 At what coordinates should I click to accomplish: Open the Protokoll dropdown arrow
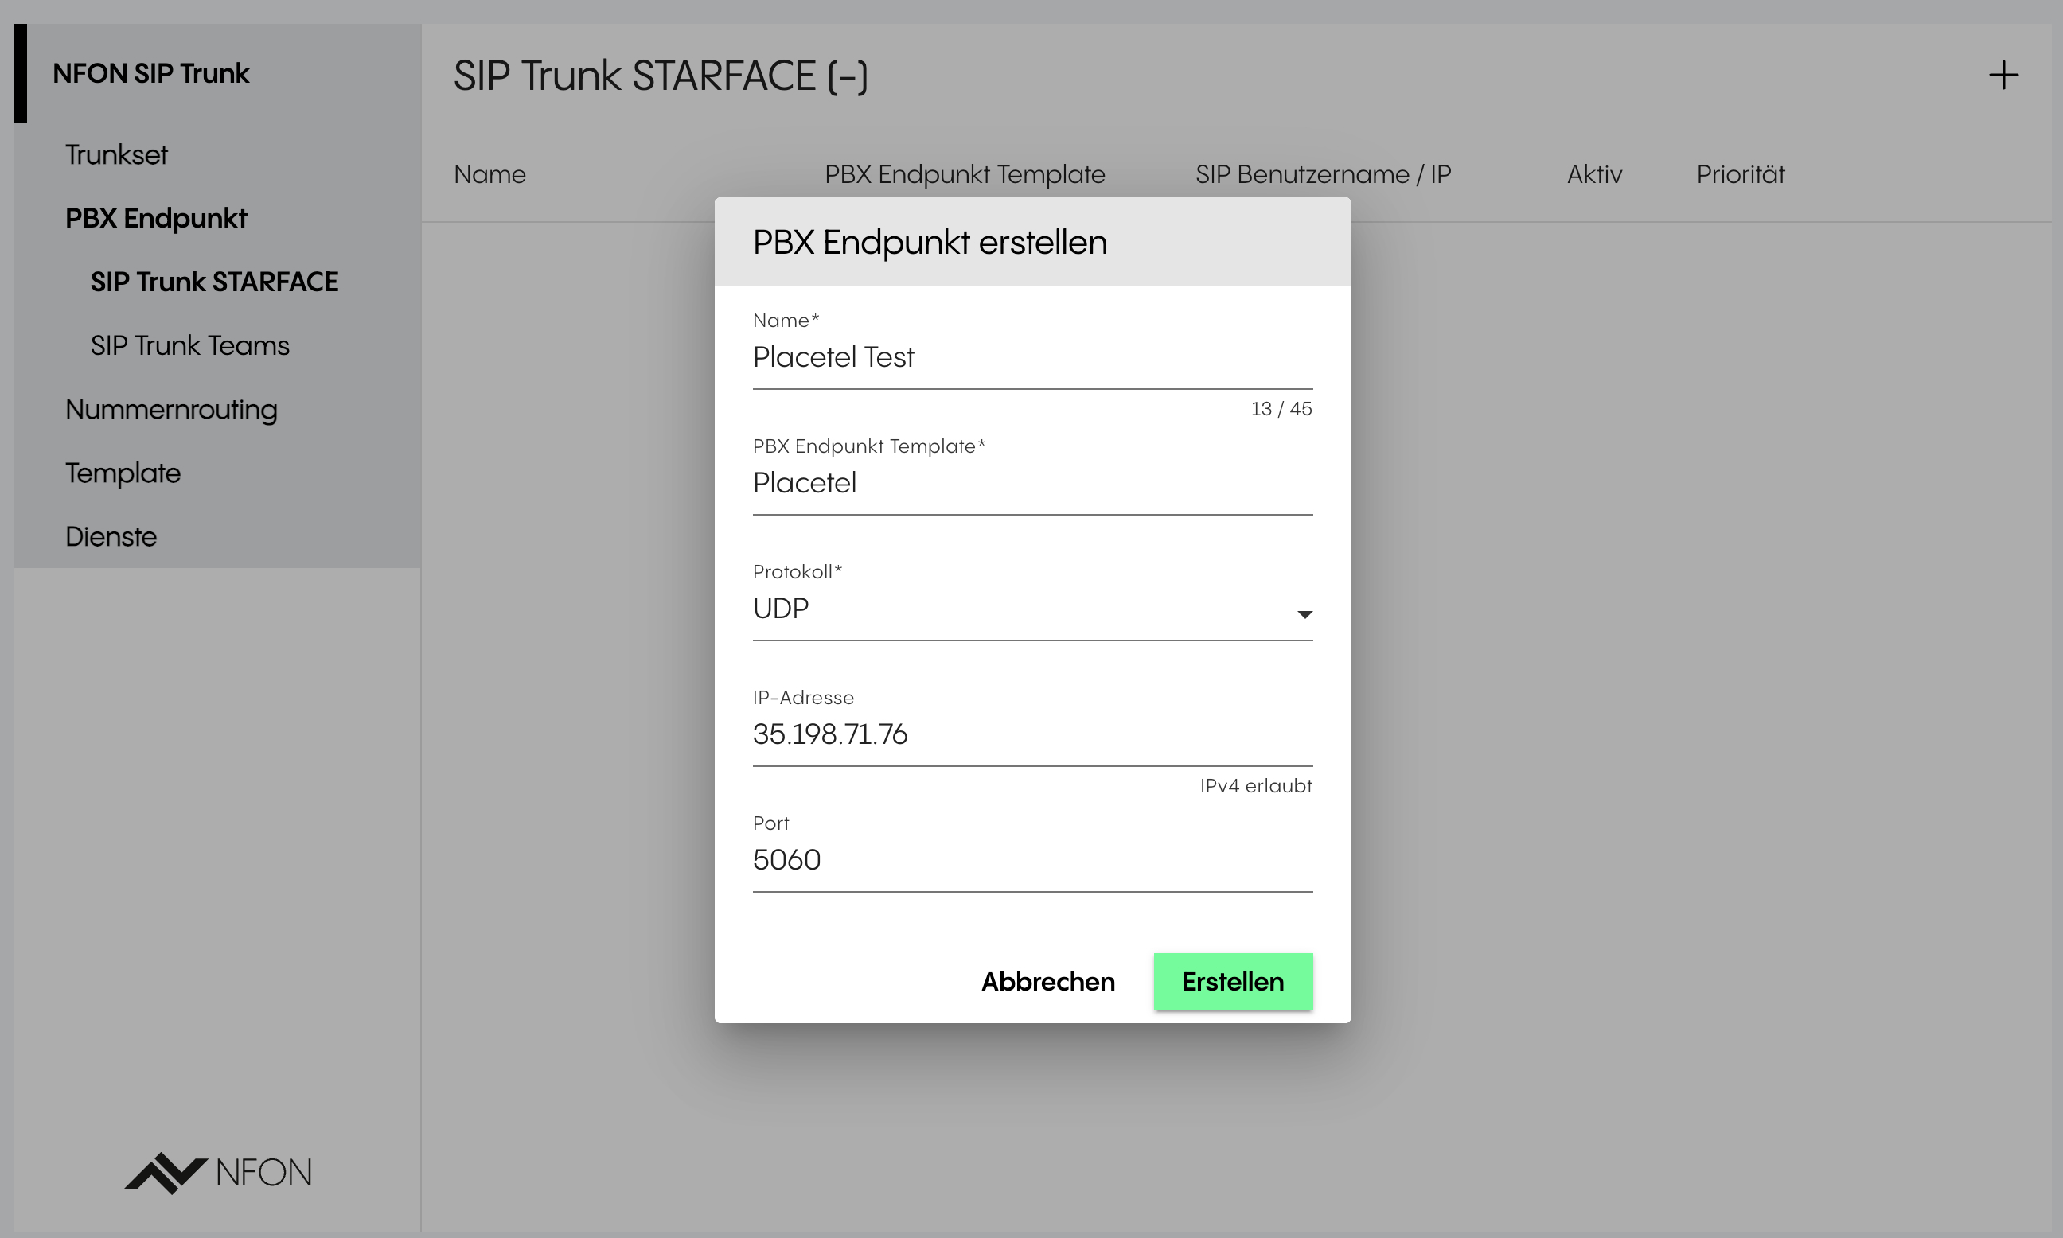(1304, 614)
